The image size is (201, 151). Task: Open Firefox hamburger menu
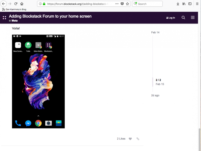(197, 4)
